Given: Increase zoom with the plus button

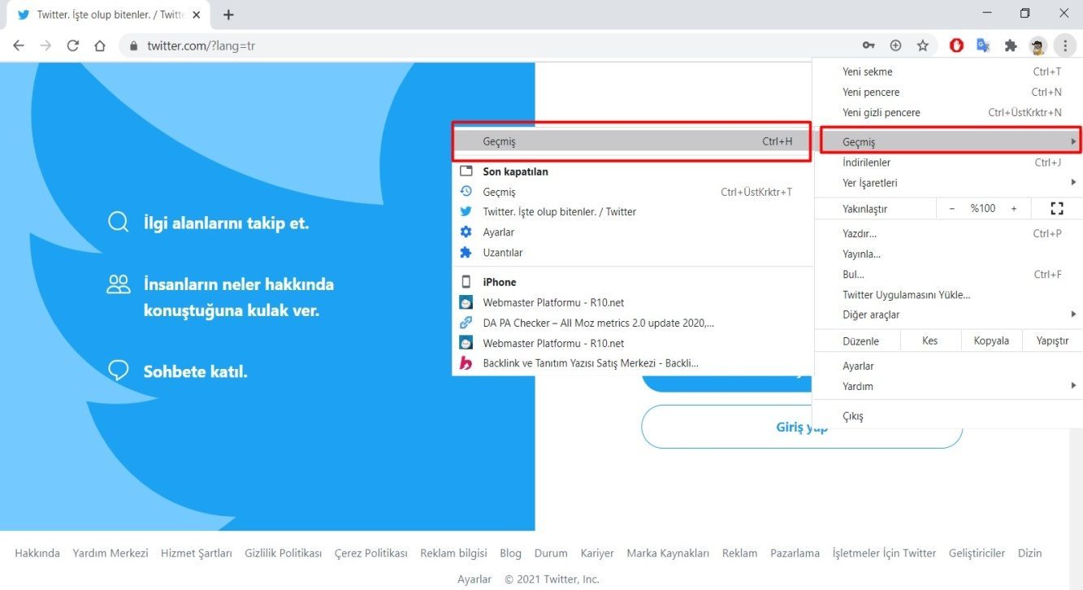Looking at the screenshot, I should pos(1014,209).
